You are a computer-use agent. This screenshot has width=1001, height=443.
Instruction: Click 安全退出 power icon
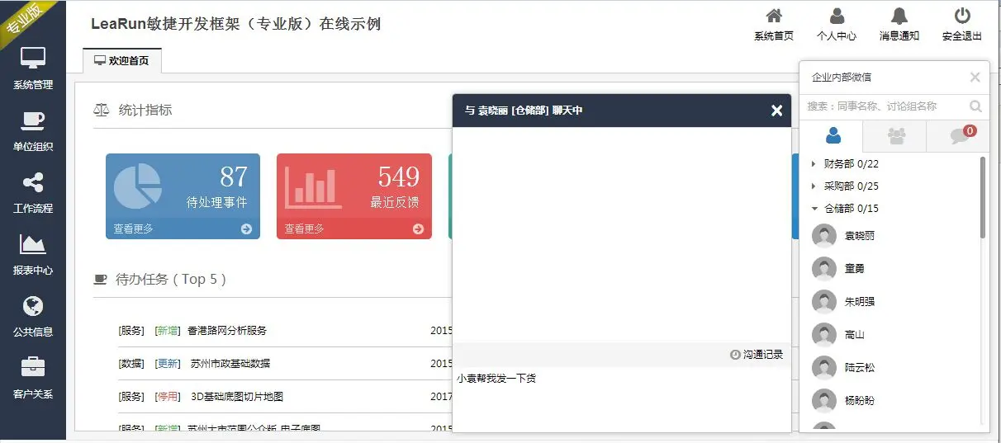tap(962, 16)
